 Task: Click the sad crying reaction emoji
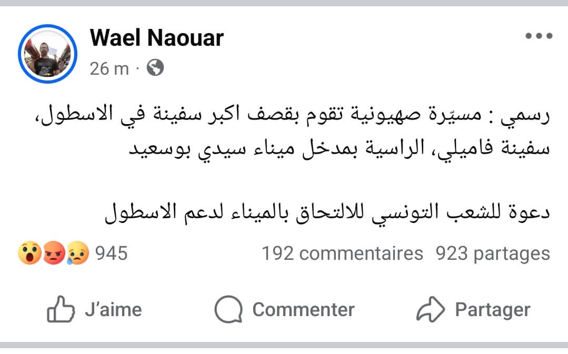click(x=77, y=254)
